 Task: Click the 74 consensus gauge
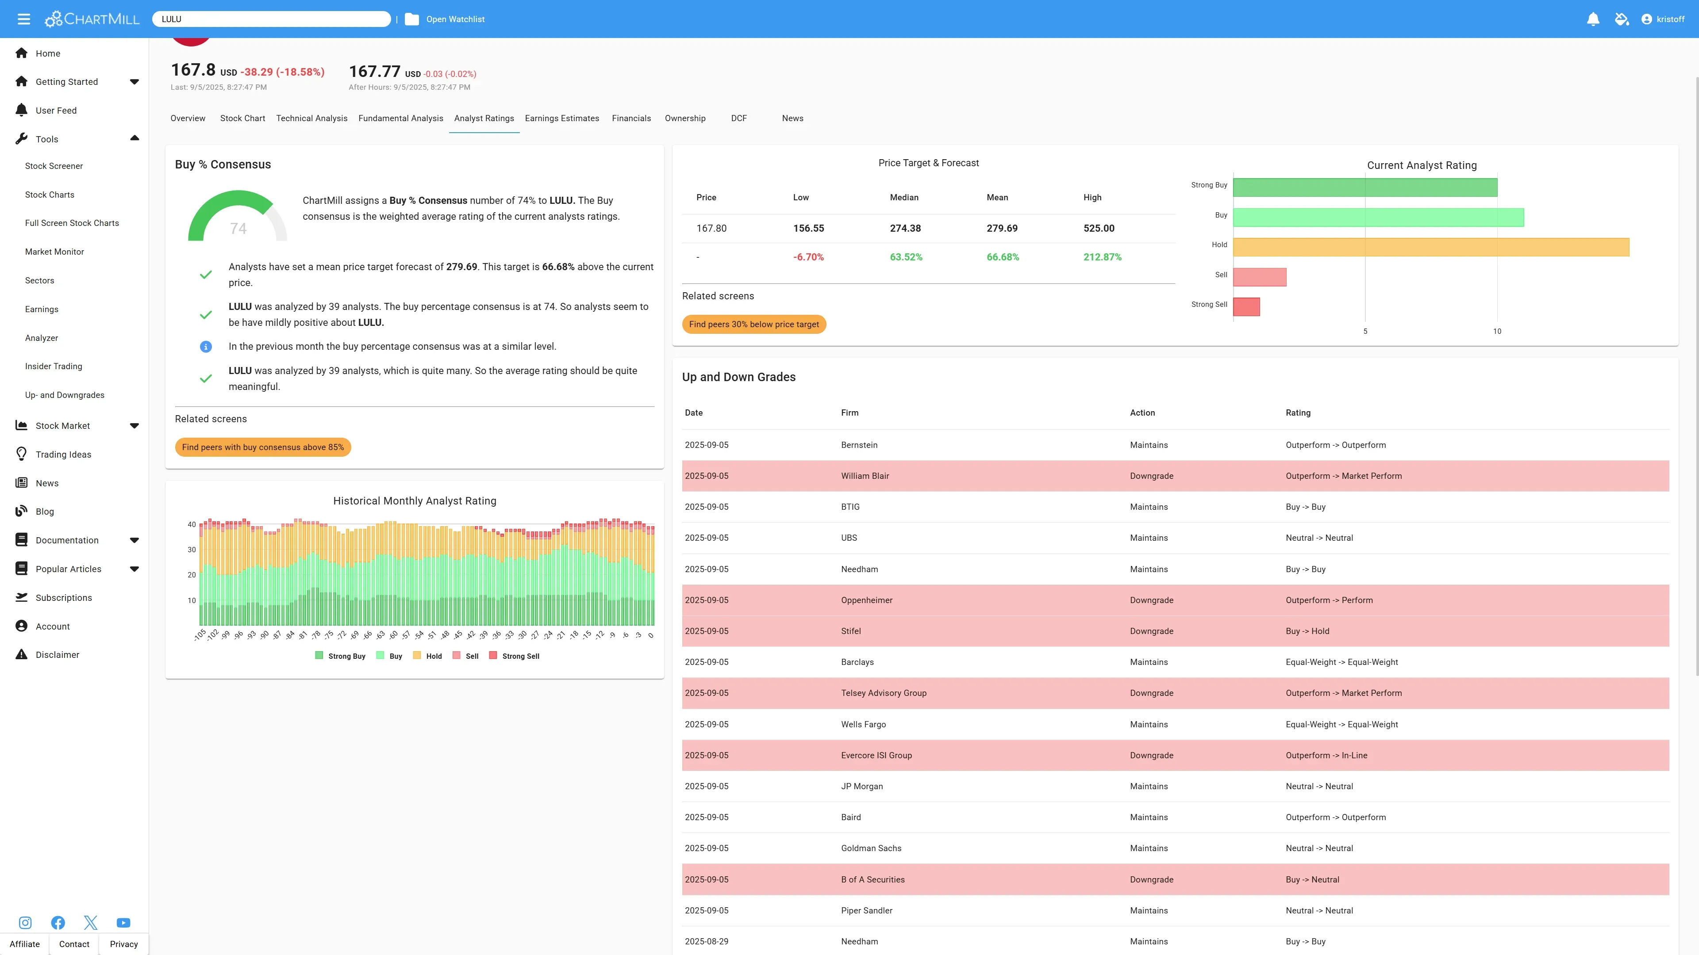point(238,216)
